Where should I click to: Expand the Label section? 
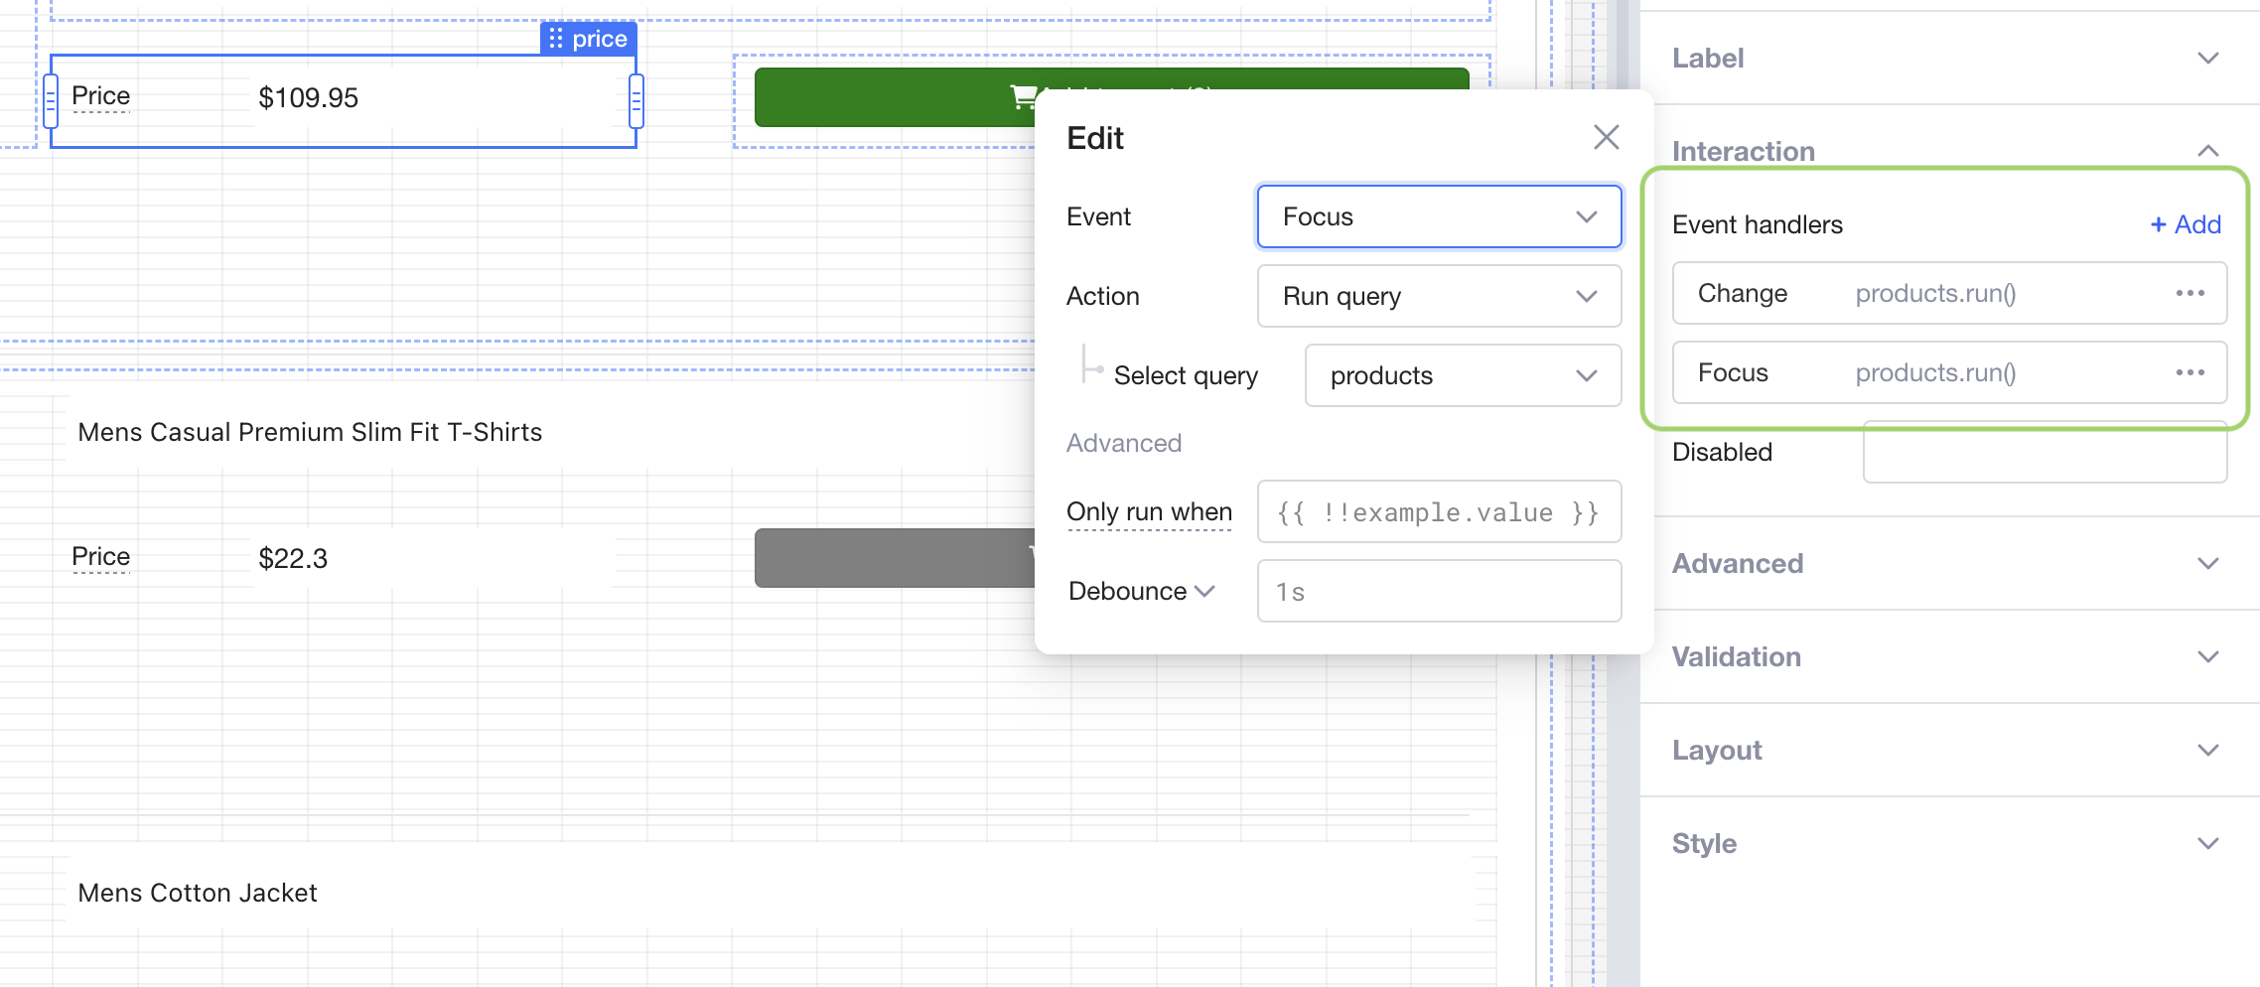[2207, 59]
